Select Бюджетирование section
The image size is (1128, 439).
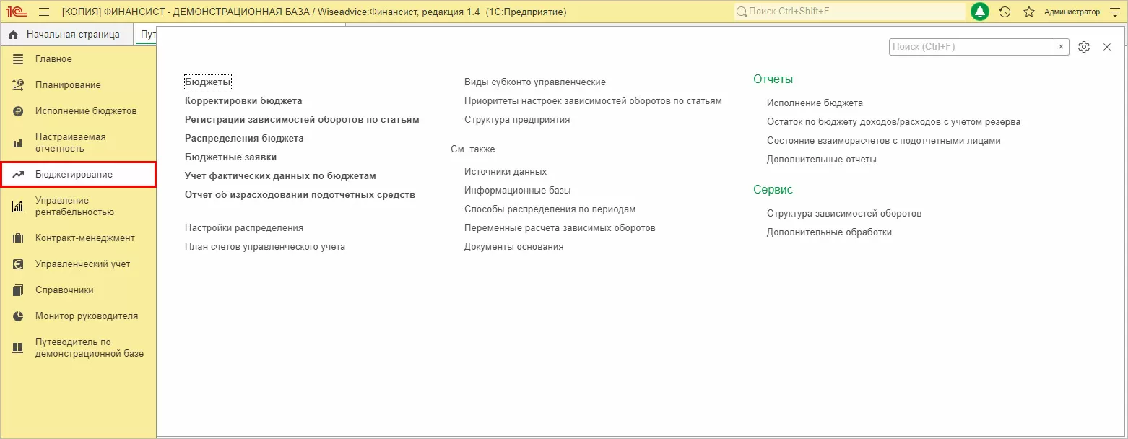78,174
